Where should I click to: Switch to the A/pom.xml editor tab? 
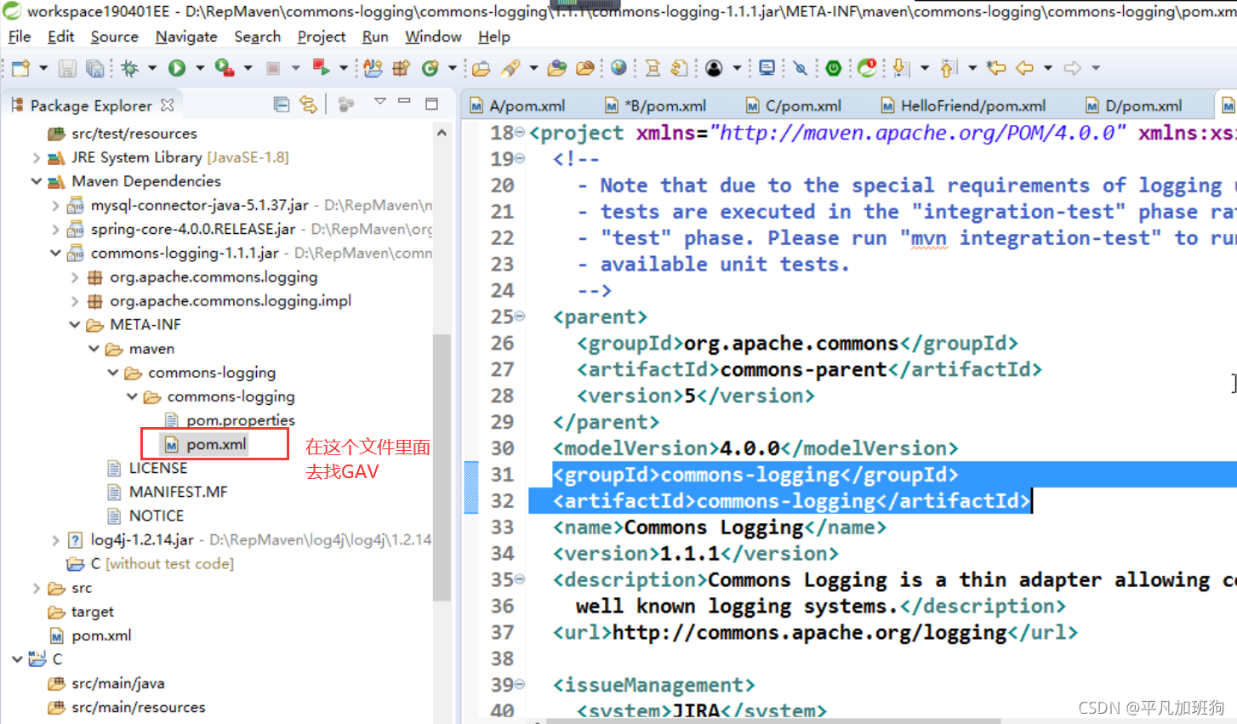pos(518,105)
